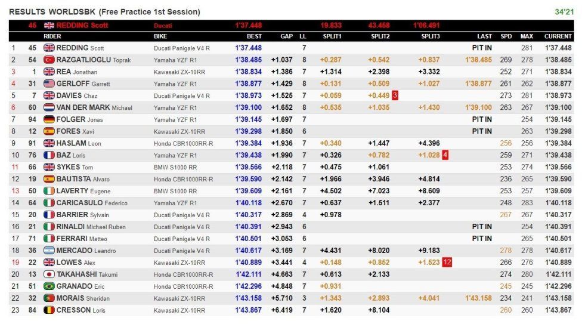Click split1 time 19.833 in red banner
This screenshot has height=324, width=582.
331,25
